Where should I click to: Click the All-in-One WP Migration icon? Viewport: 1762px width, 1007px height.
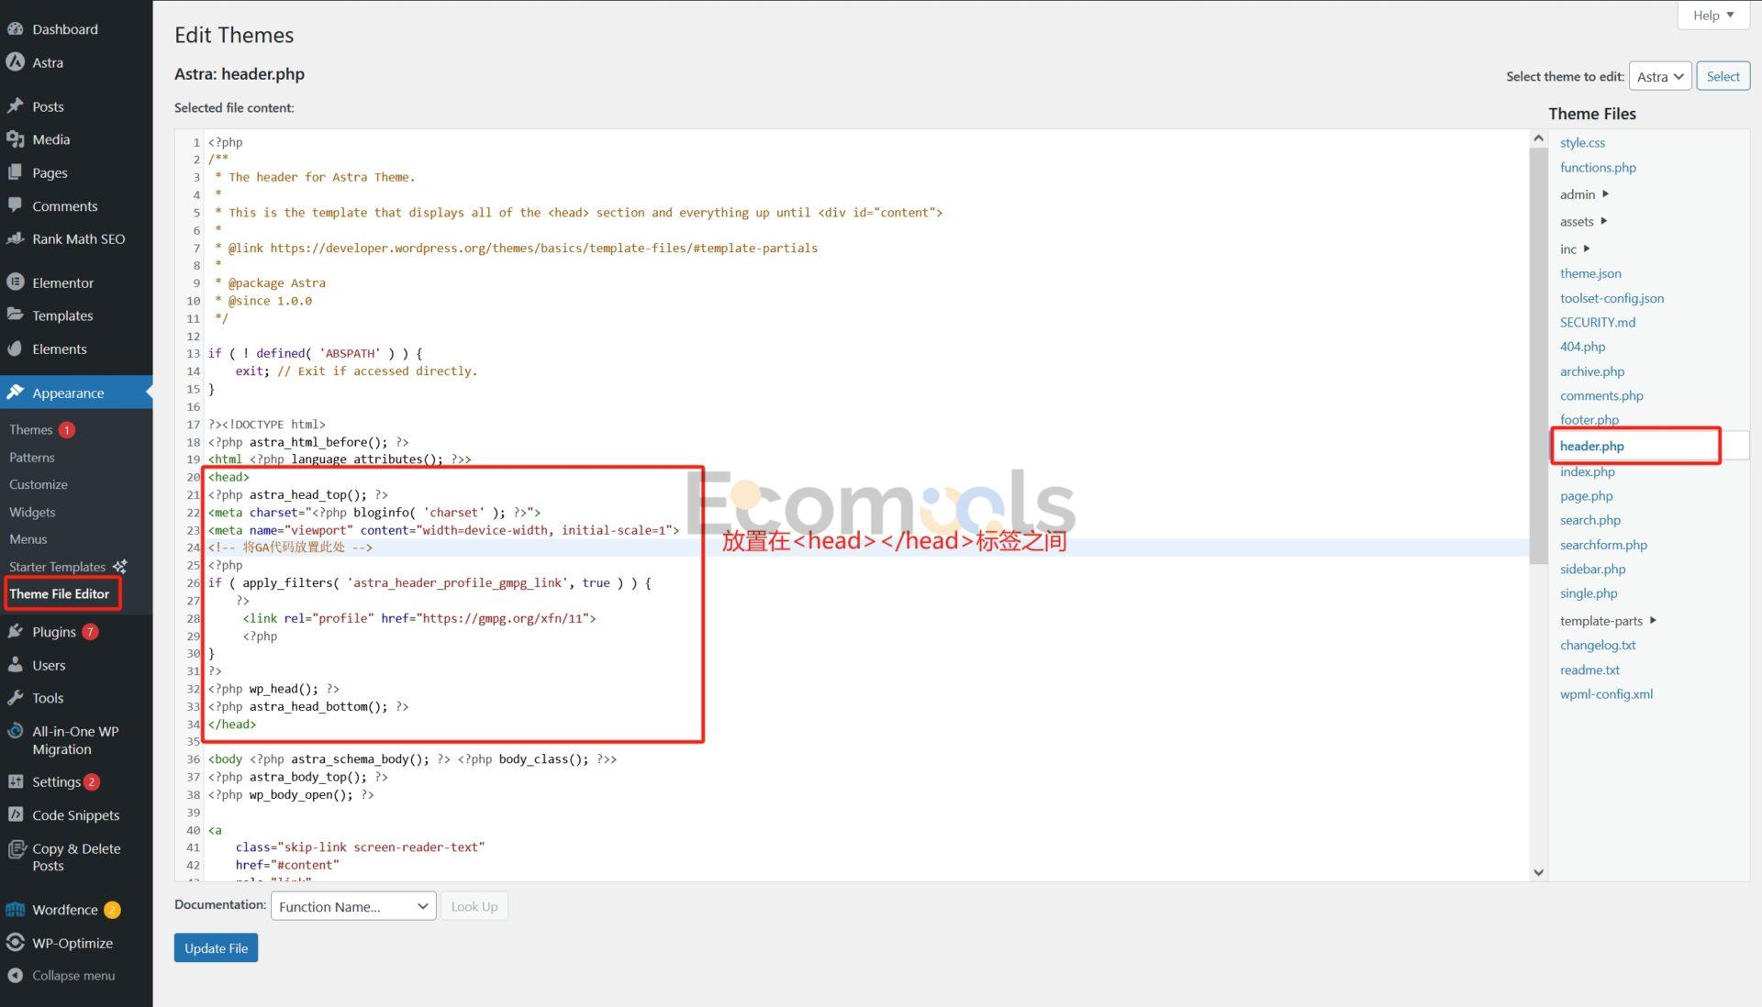(x=15, y=731)
